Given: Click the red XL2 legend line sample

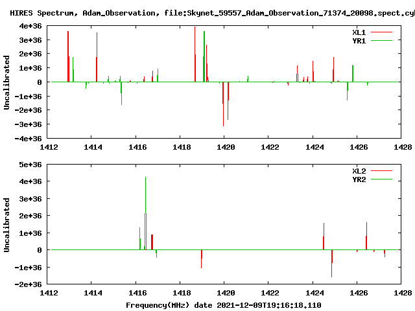Looking at the screenshot, I should pos(381,171).
